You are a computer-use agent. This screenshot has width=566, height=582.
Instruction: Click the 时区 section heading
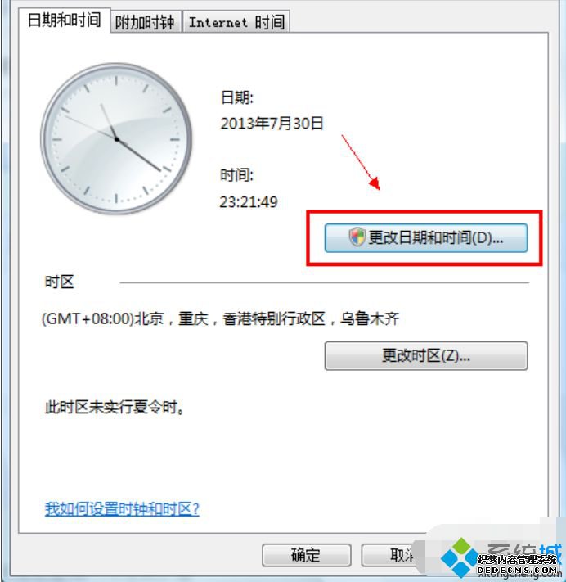click(x=60, y=282)
